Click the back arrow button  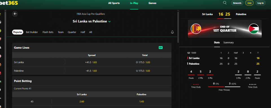click(15, 14)
